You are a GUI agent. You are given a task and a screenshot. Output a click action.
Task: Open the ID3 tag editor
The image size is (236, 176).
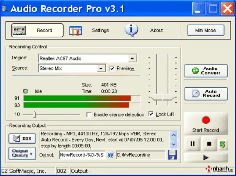click(x=22, y=139)
